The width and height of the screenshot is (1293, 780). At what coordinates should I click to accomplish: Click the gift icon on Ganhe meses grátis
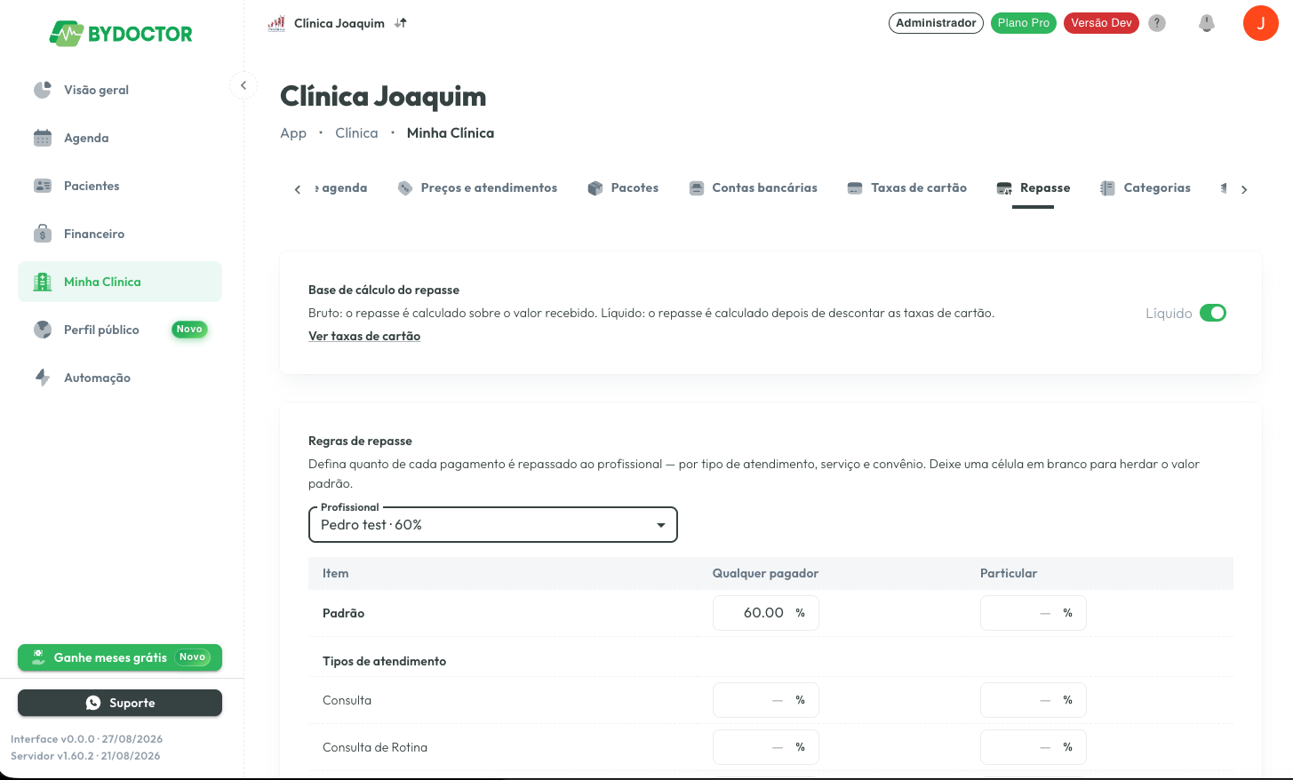click(x=38, y=657)
